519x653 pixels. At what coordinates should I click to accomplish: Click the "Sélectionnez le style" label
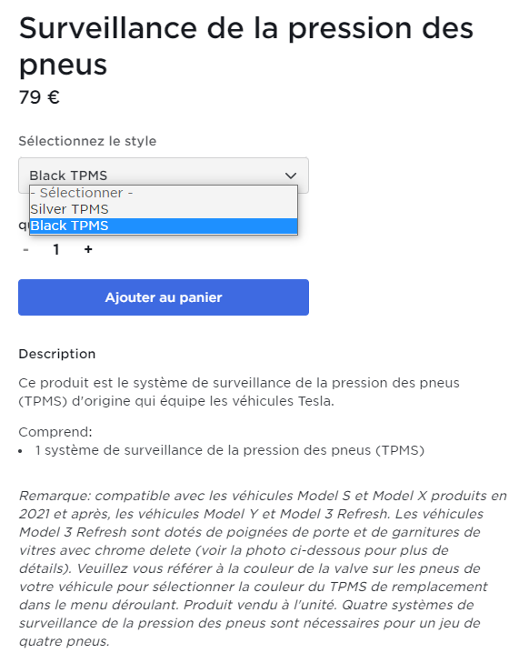87,141
